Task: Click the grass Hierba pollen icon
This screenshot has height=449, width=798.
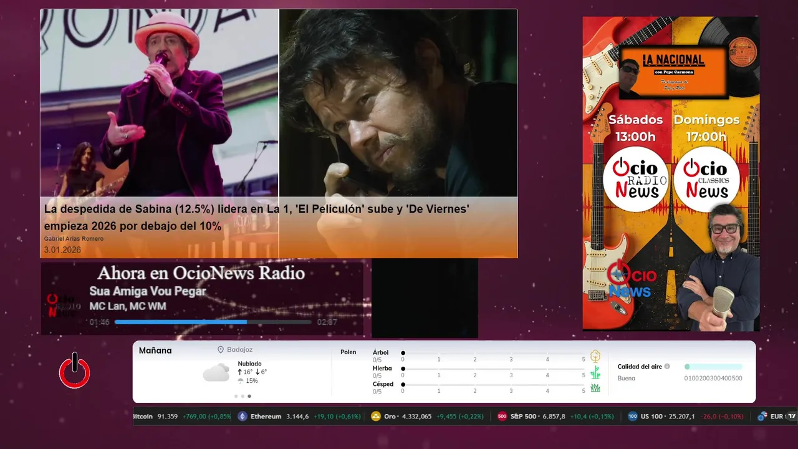Action: pos(595,372)
